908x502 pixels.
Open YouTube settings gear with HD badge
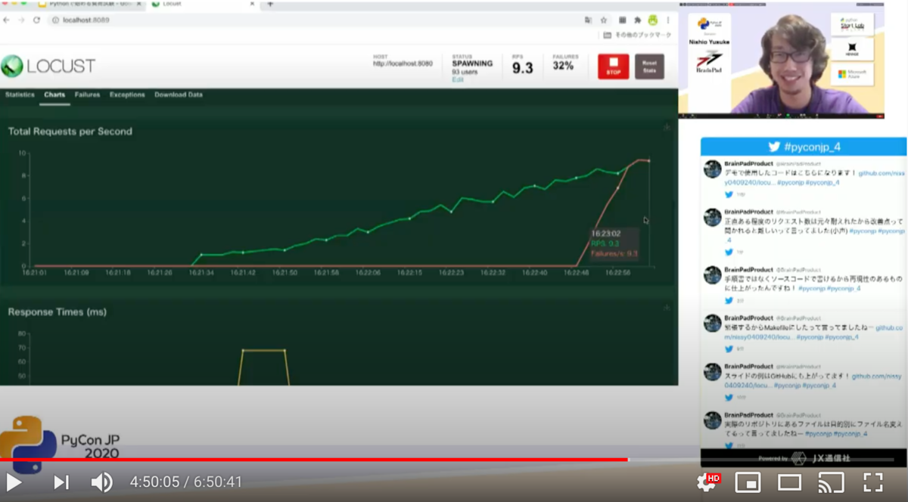pos(708,482)
